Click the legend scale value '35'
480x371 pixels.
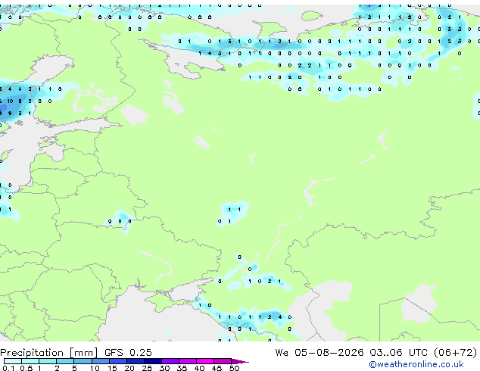tap(182, 368)
